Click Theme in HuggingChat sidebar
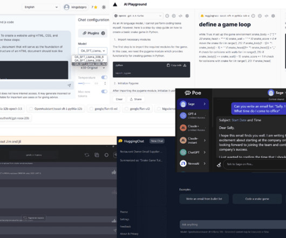 [x=124, y=212]
